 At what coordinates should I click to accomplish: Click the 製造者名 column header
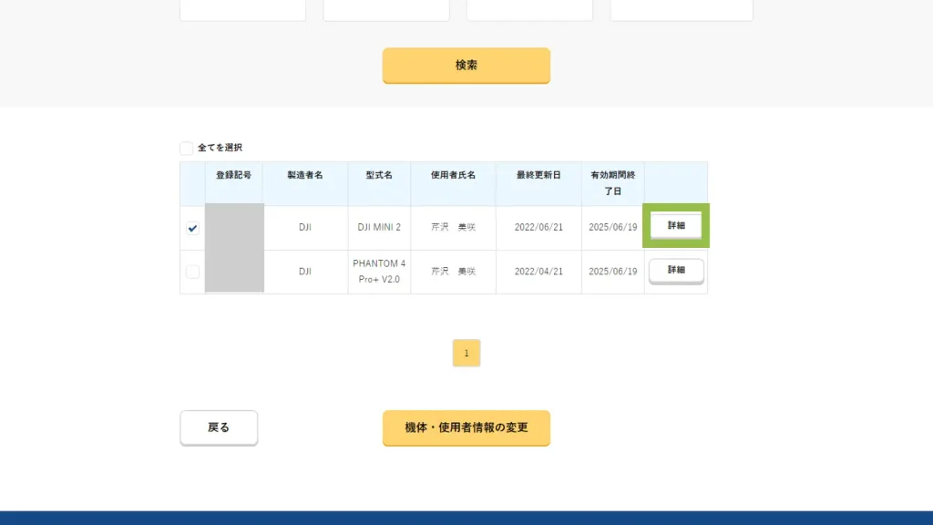pos(305,175)
